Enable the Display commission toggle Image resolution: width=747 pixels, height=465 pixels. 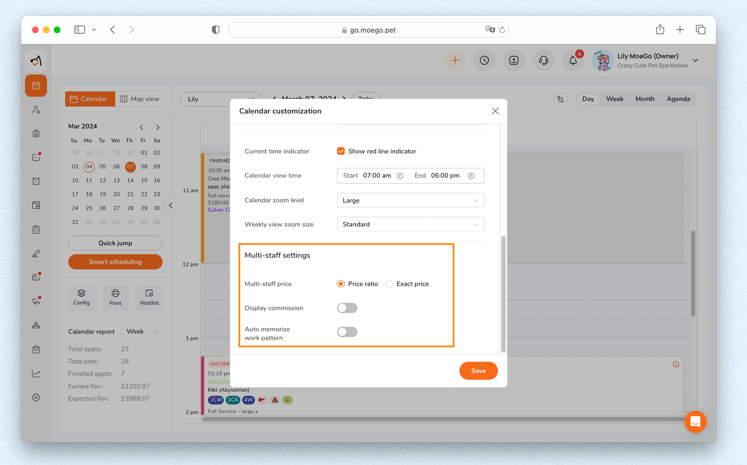click(x=347, y=308)
